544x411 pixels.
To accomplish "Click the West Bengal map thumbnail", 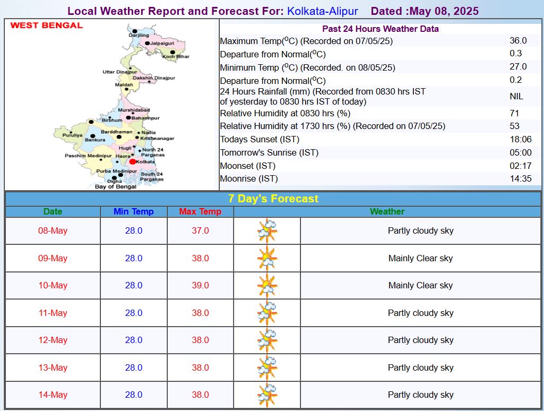I will 111,104.
